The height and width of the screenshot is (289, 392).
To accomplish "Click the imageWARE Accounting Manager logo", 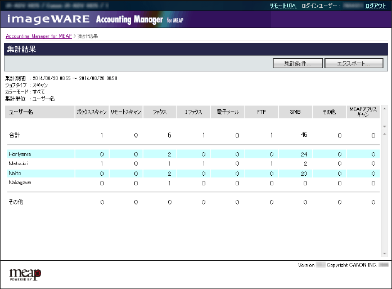I will coord(96,20).
